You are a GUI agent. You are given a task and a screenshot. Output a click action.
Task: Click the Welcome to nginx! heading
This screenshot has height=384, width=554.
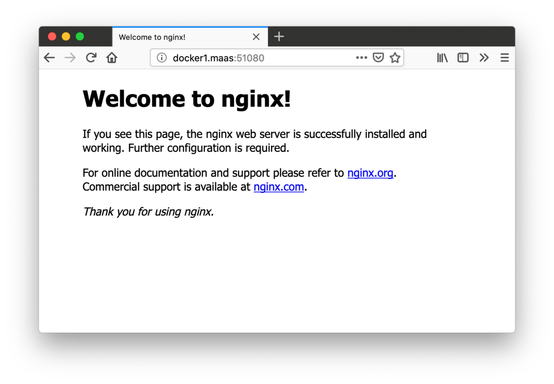pyautogui.click(x=187, y=99)
